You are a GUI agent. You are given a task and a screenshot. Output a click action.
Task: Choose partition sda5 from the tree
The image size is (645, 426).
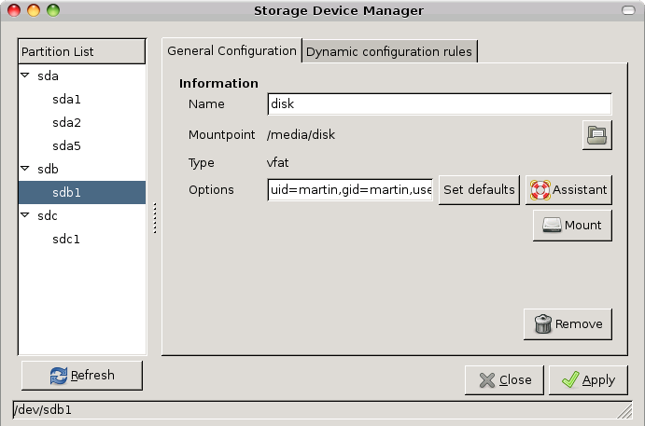pyautogui.click(x=67, y=145)
